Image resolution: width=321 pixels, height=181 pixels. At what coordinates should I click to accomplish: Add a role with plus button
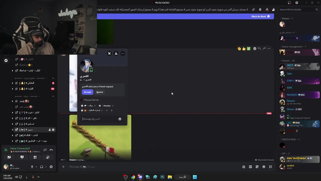pos(112,110)
